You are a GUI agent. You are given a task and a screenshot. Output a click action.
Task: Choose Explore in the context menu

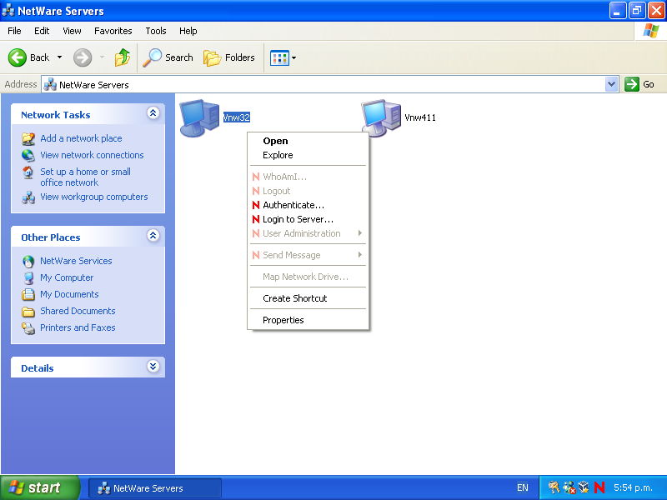(308, 155)
